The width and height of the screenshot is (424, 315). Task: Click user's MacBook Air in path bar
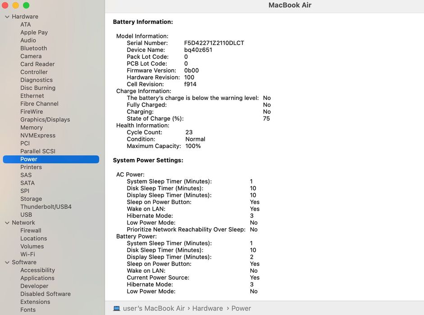click(154, 309)
